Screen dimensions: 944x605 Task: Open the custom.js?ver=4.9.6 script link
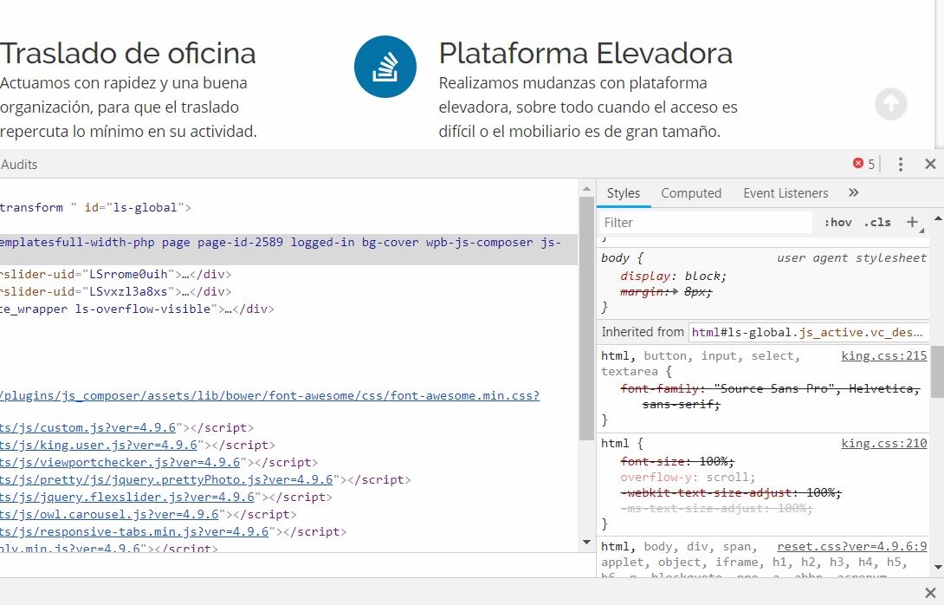[87, 427]
